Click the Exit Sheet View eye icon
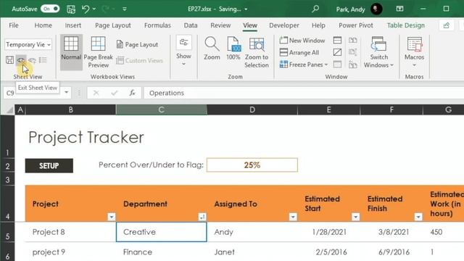Viewport: 464px width, 261px height. pos(21,60)
